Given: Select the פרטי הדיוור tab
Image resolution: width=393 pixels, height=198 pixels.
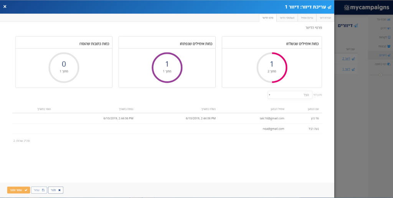Looking at the screenshot, I should (x=268, y=18).
